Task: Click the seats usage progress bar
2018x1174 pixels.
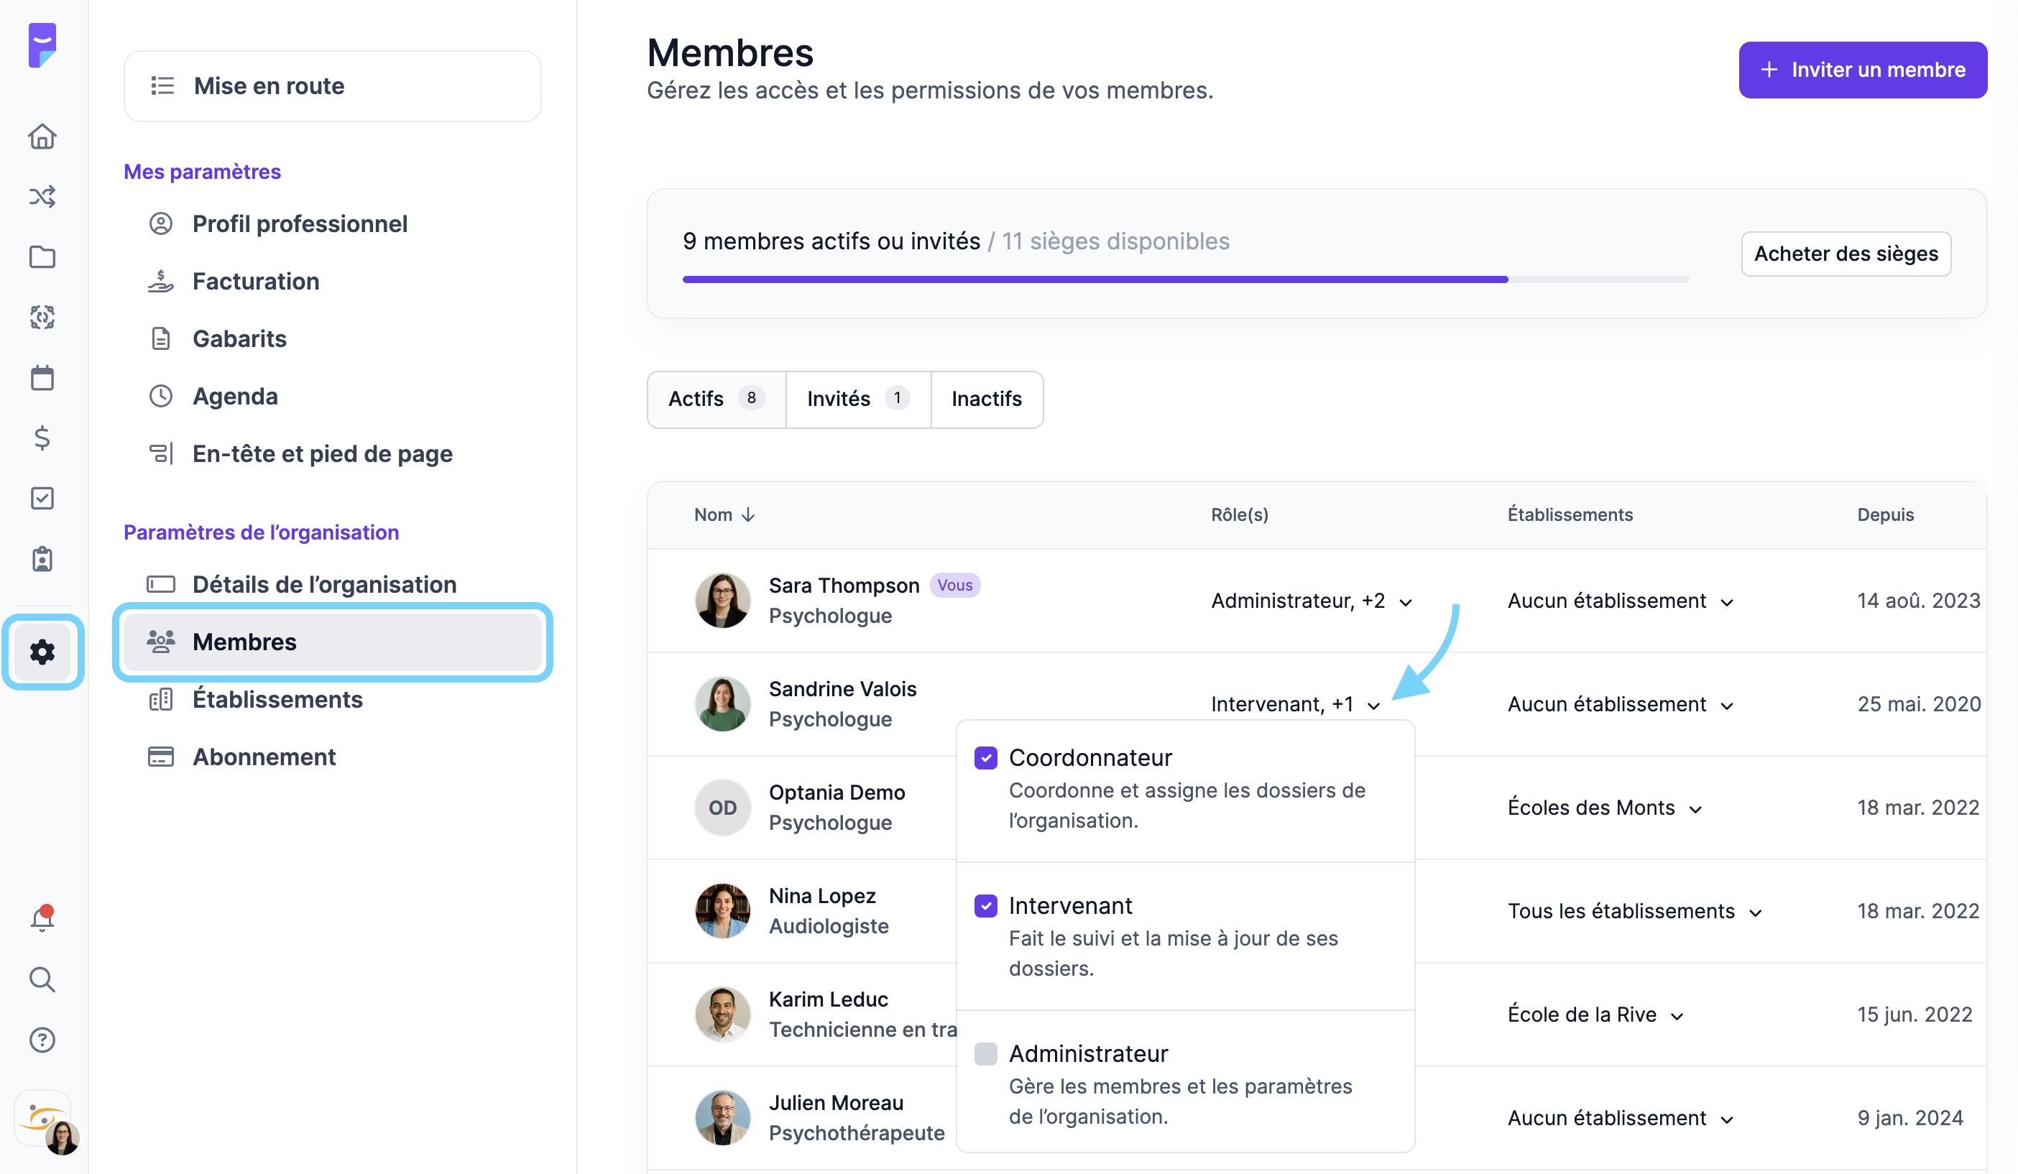Action: (x=1185, y=279)
